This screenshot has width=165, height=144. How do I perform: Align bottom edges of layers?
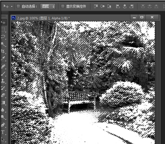coord(109,6)
